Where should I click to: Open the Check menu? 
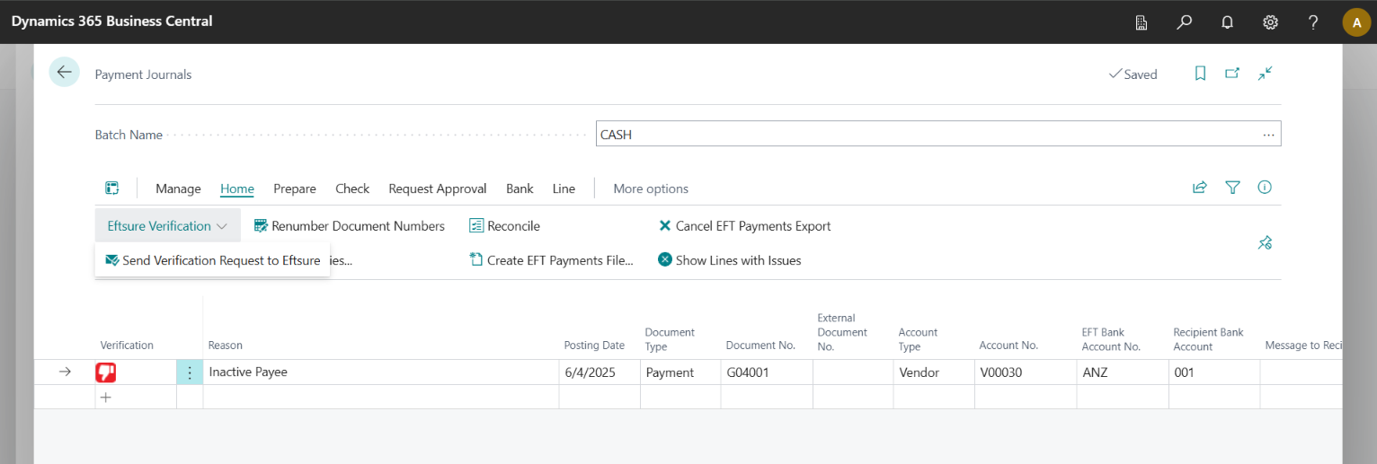coord(352,188)
